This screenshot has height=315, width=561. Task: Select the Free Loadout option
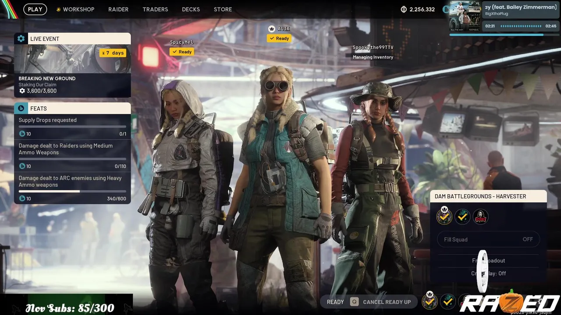pyautogui.click(x=488, y=260)
